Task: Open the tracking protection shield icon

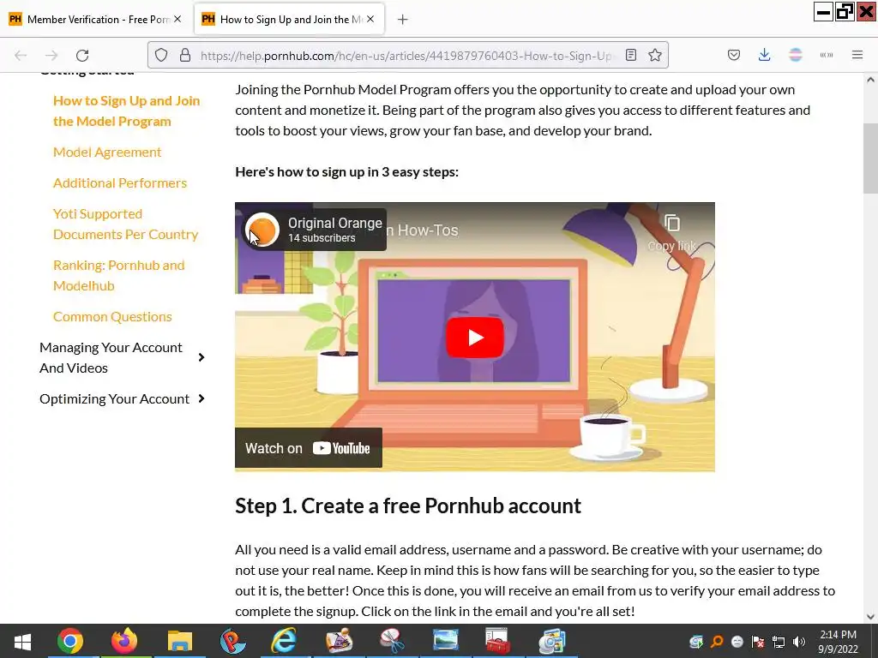Action: click(x=161, y=55)
